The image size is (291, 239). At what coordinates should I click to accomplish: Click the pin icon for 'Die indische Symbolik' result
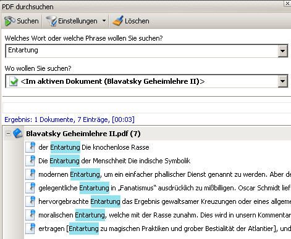click(x=30, y=161)
